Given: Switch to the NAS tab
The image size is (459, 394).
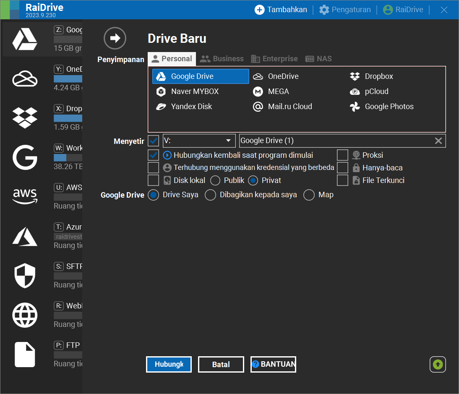Looking at the screenshot, I should (x=318, y=59).
